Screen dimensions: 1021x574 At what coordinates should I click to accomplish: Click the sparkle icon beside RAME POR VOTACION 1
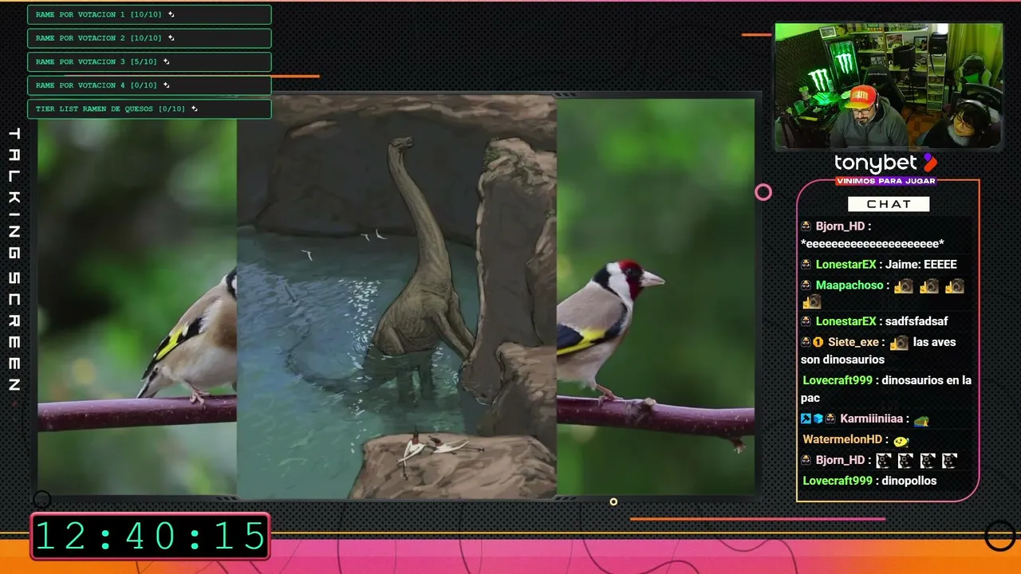[171, 14]
